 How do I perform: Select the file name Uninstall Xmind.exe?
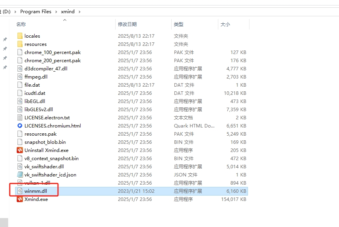pos(46,150)
